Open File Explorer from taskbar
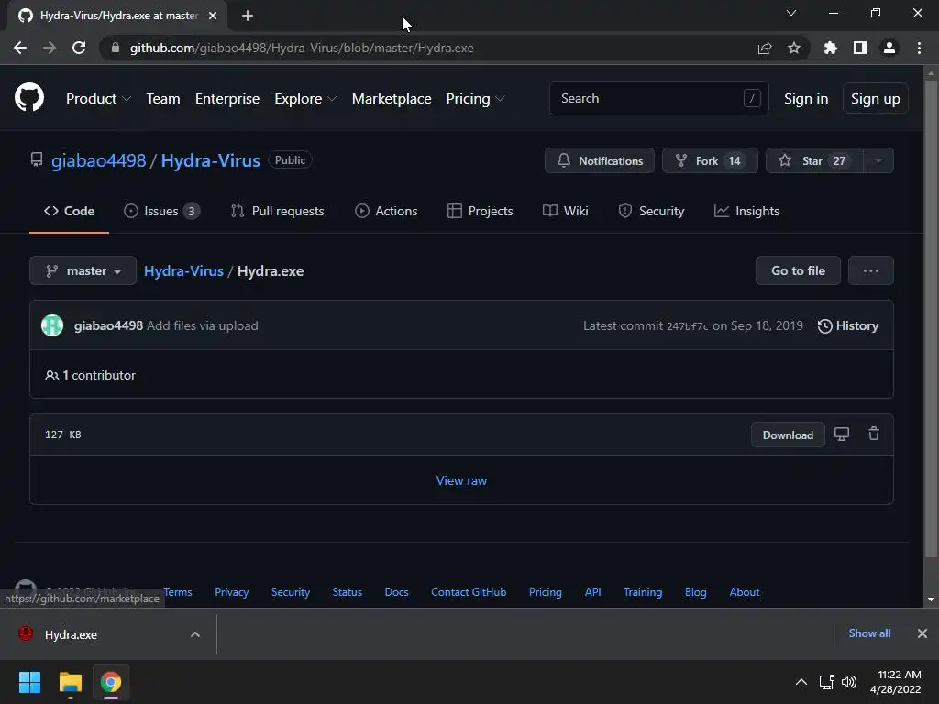This screenshot has height=704, width=939. point(70,682)
